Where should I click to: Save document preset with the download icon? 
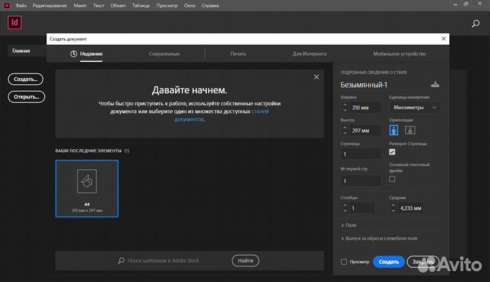[x=435, y=84]
